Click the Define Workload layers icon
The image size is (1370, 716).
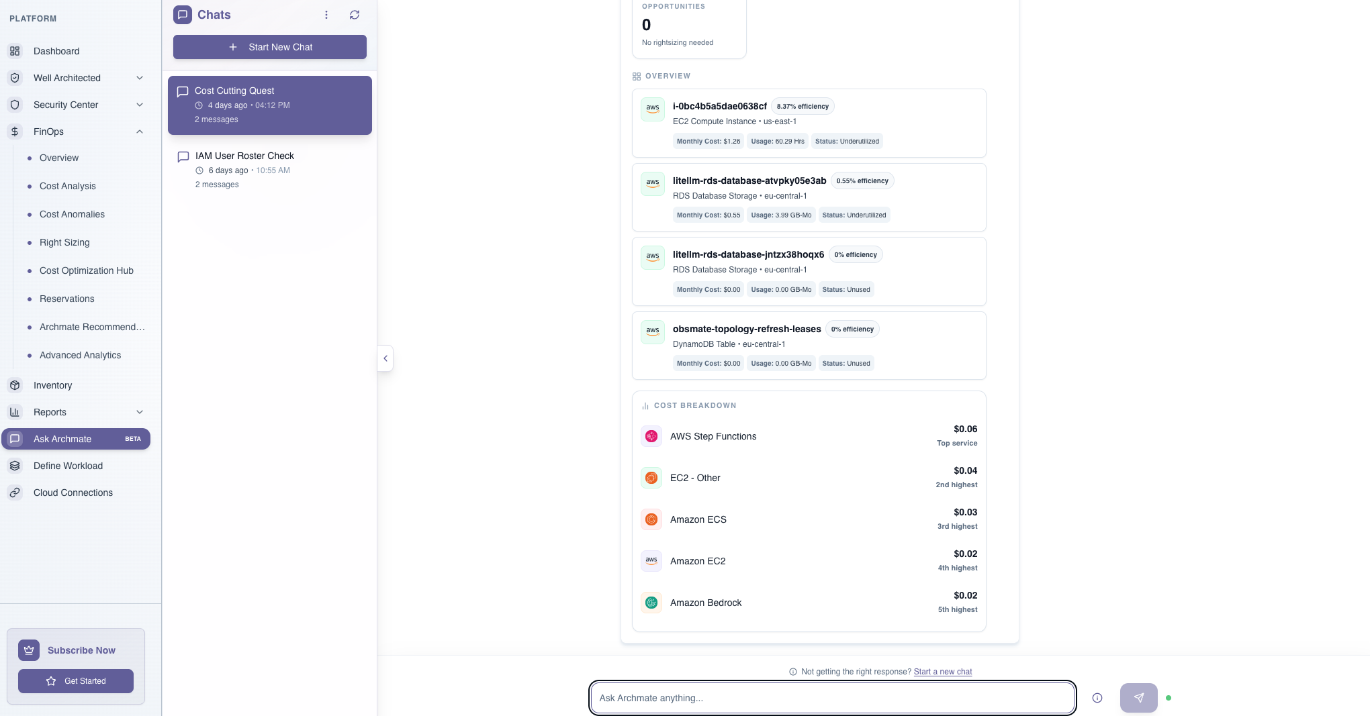tap(15, 466)
